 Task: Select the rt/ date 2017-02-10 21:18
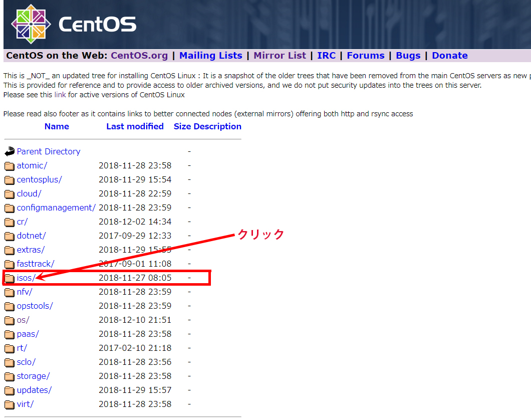pyautogui.click(x=135, y=348)
